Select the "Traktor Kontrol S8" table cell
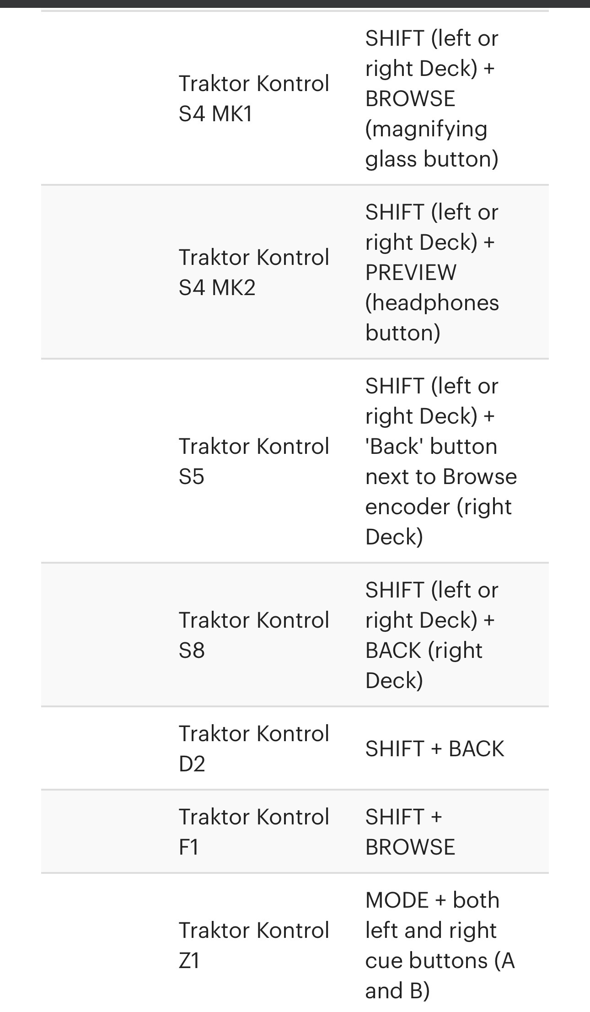 coord(254,635)
